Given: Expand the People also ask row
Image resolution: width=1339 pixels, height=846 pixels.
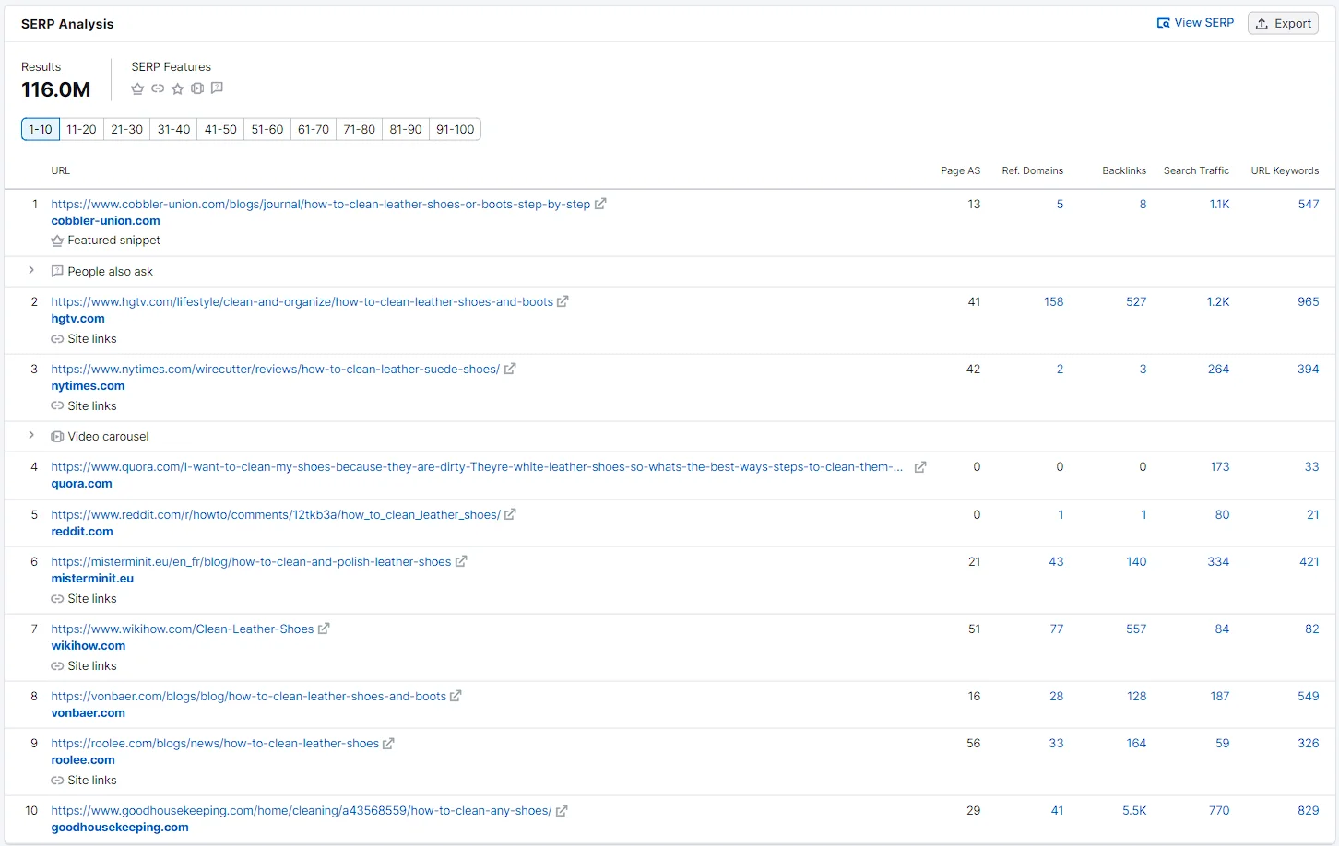Looking at the screenshot, I should (31, 270).
